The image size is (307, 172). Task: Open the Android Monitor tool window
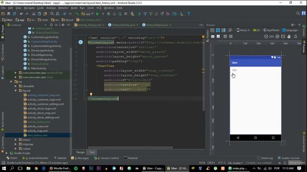[x=35, y=158]
